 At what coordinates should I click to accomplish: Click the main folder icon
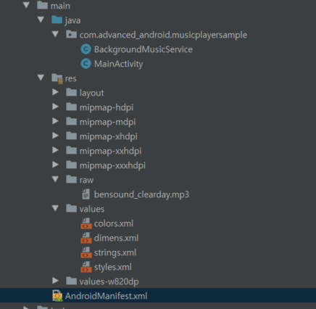tap(42, 5)
